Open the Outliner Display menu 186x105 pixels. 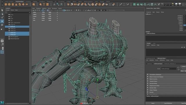tap(7, 10)
